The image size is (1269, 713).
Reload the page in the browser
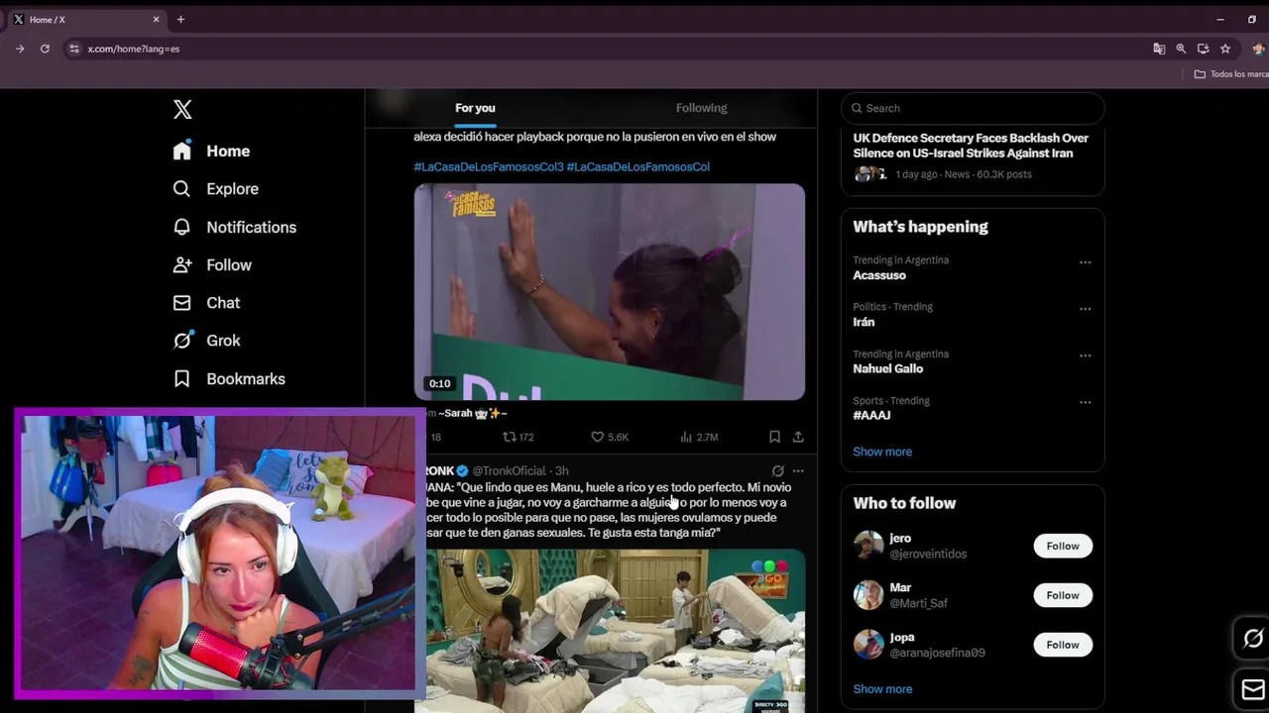point(45,49)
